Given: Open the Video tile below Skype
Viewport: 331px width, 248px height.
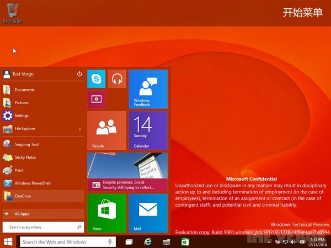Looking at the screenshot, I should point(96,99).
